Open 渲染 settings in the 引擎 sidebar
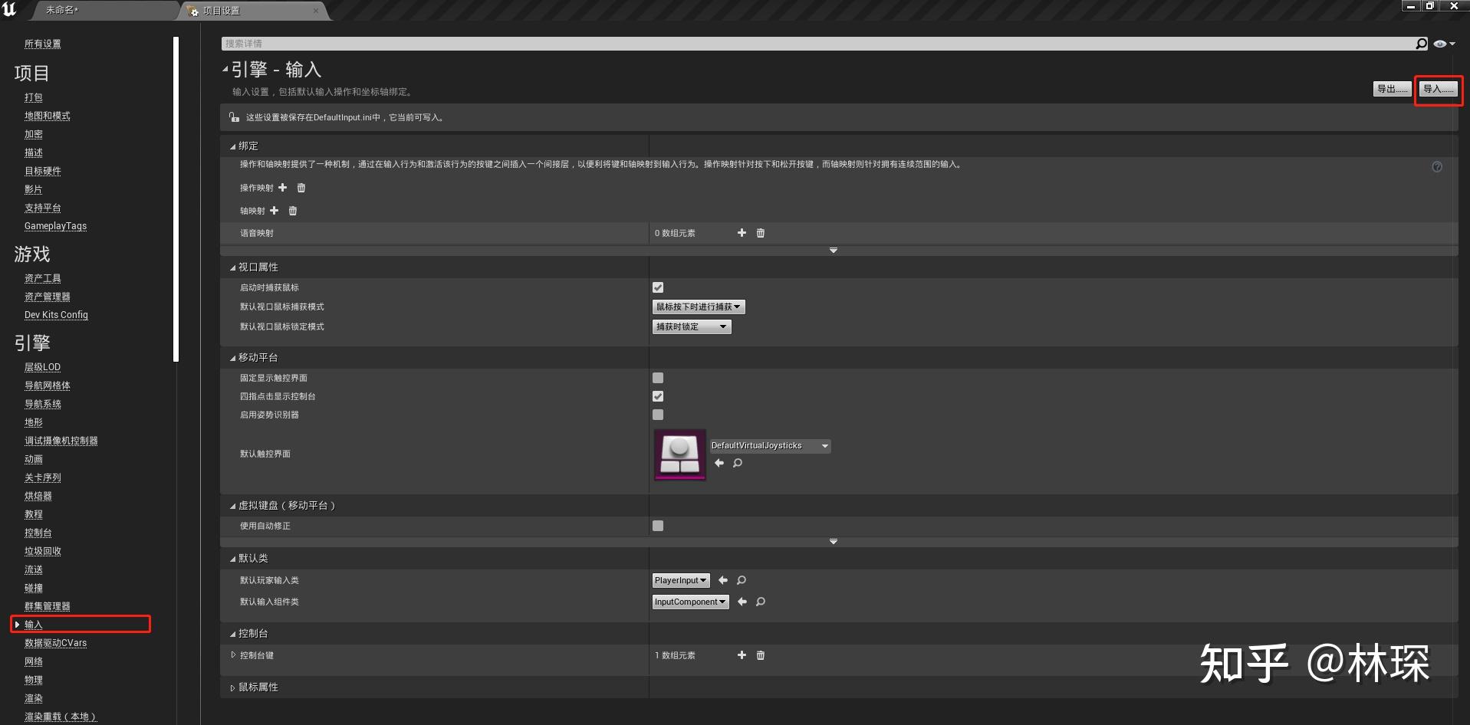This screenshot has height=725, width=1470. pos(33,697)
